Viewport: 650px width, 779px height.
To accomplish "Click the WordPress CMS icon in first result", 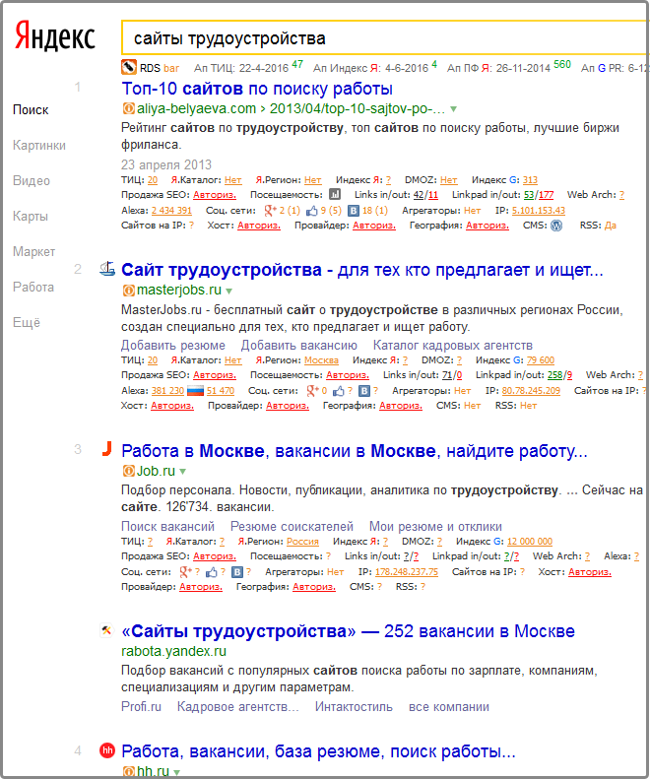I will [x=556, y=226].
